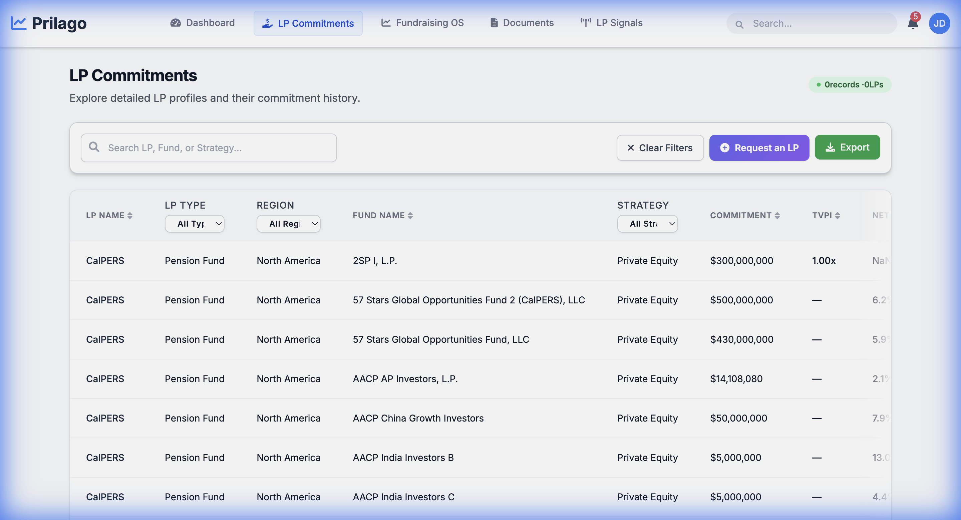This screenshot has height=520, width=961.
Task: Sort rows by LP NAME
Action: 109,215
